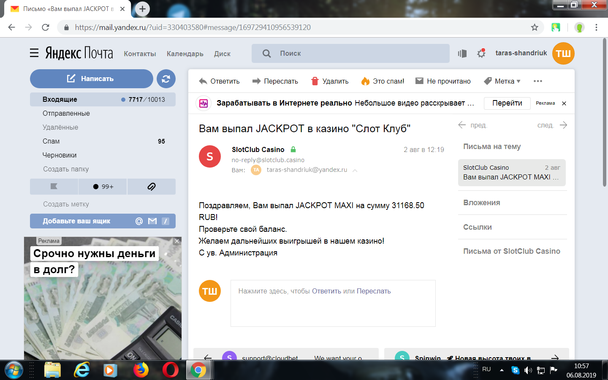Mark message as Не прочитано

443,81
